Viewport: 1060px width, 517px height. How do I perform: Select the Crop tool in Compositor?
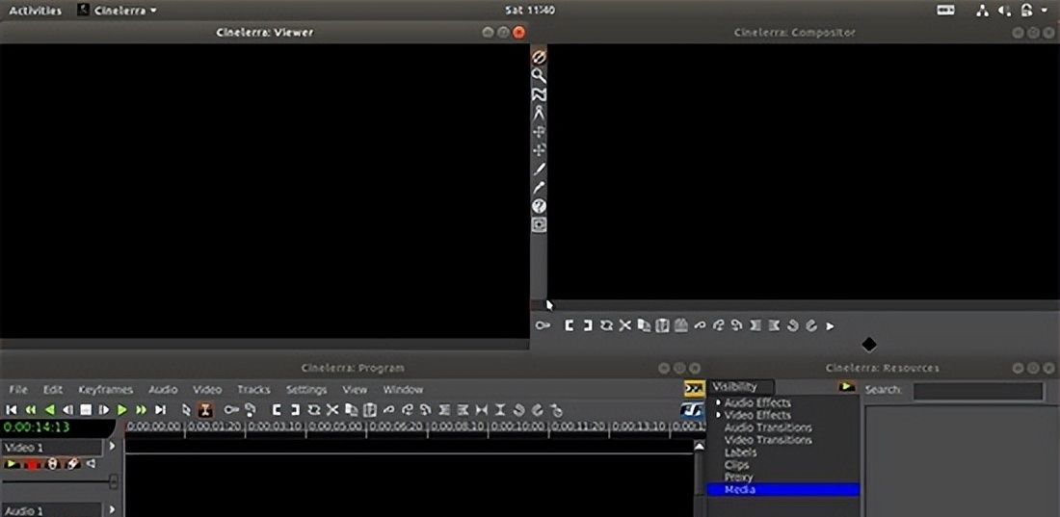click(539, 168)
